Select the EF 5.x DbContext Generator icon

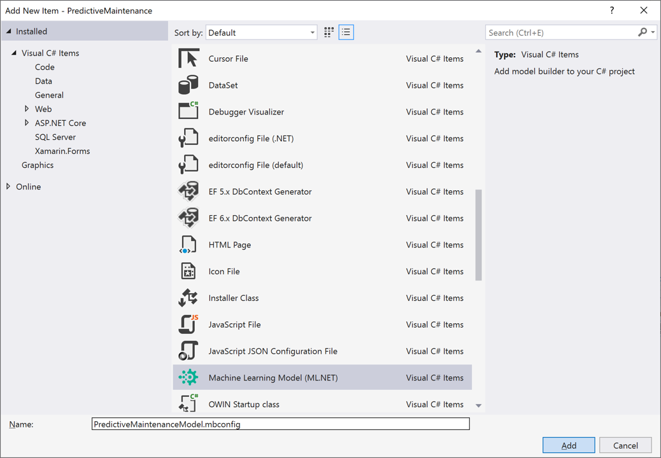point(188,191)
